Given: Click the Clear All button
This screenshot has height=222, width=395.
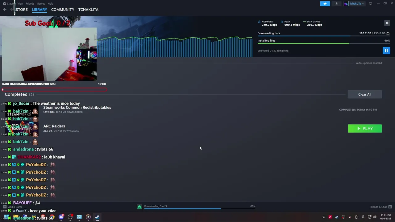Looking at the screenshot, I should click(x=364, y=94).
